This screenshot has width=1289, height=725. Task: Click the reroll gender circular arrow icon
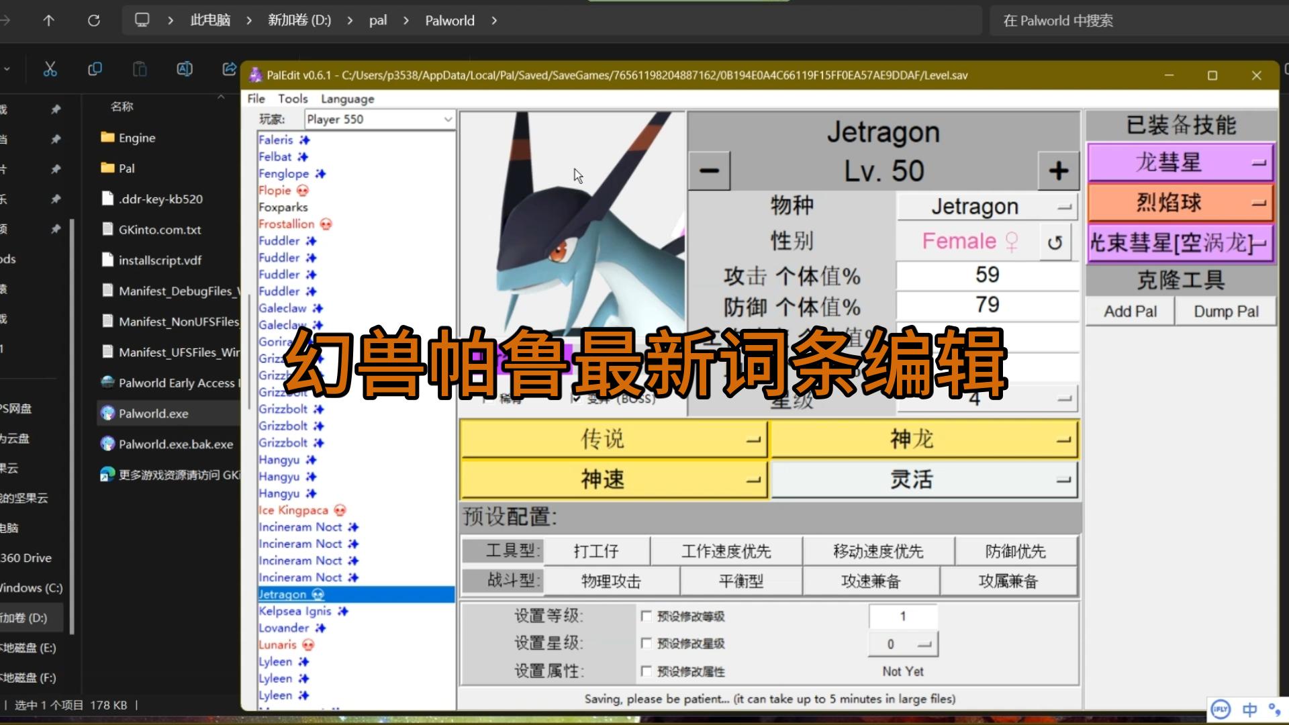coord(1055,242)
